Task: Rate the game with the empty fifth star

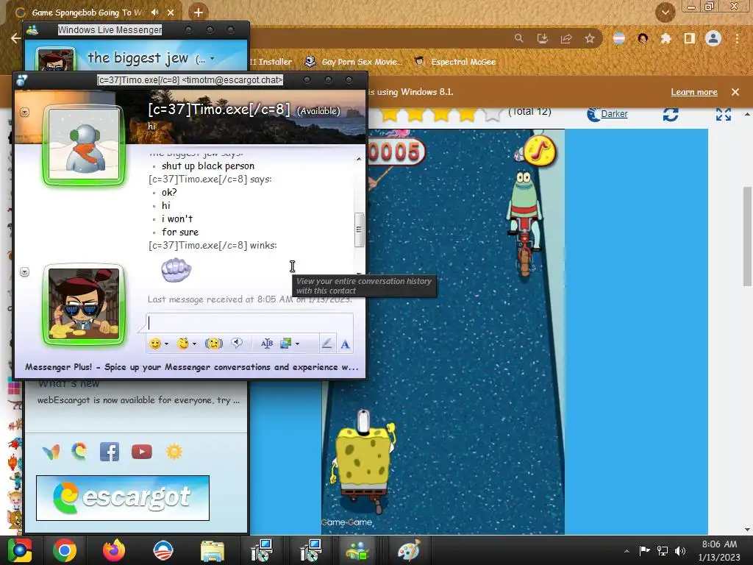Action: click(492, 114)
